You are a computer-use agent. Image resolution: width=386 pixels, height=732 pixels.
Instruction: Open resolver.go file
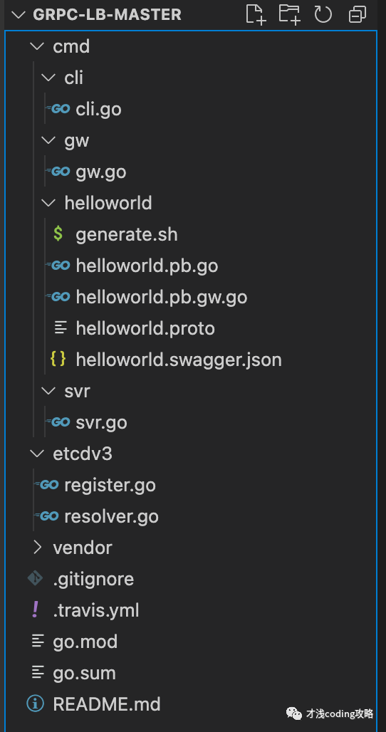112,517
